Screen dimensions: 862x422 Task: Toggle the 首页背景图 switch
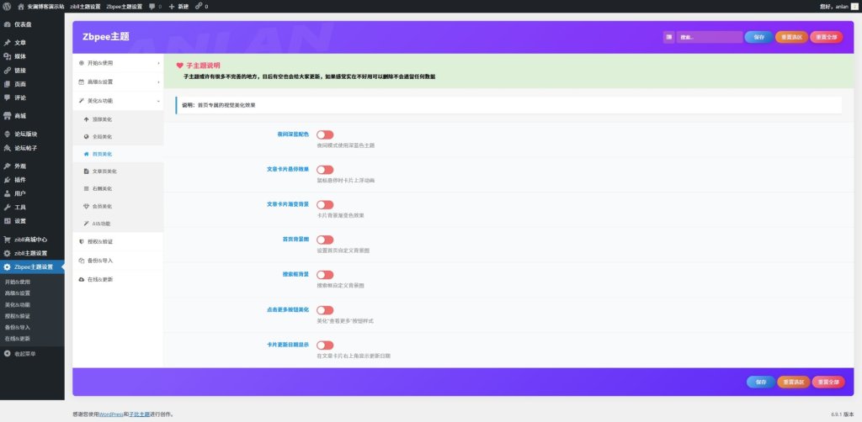pyautogui.click(x=325, y=240)
